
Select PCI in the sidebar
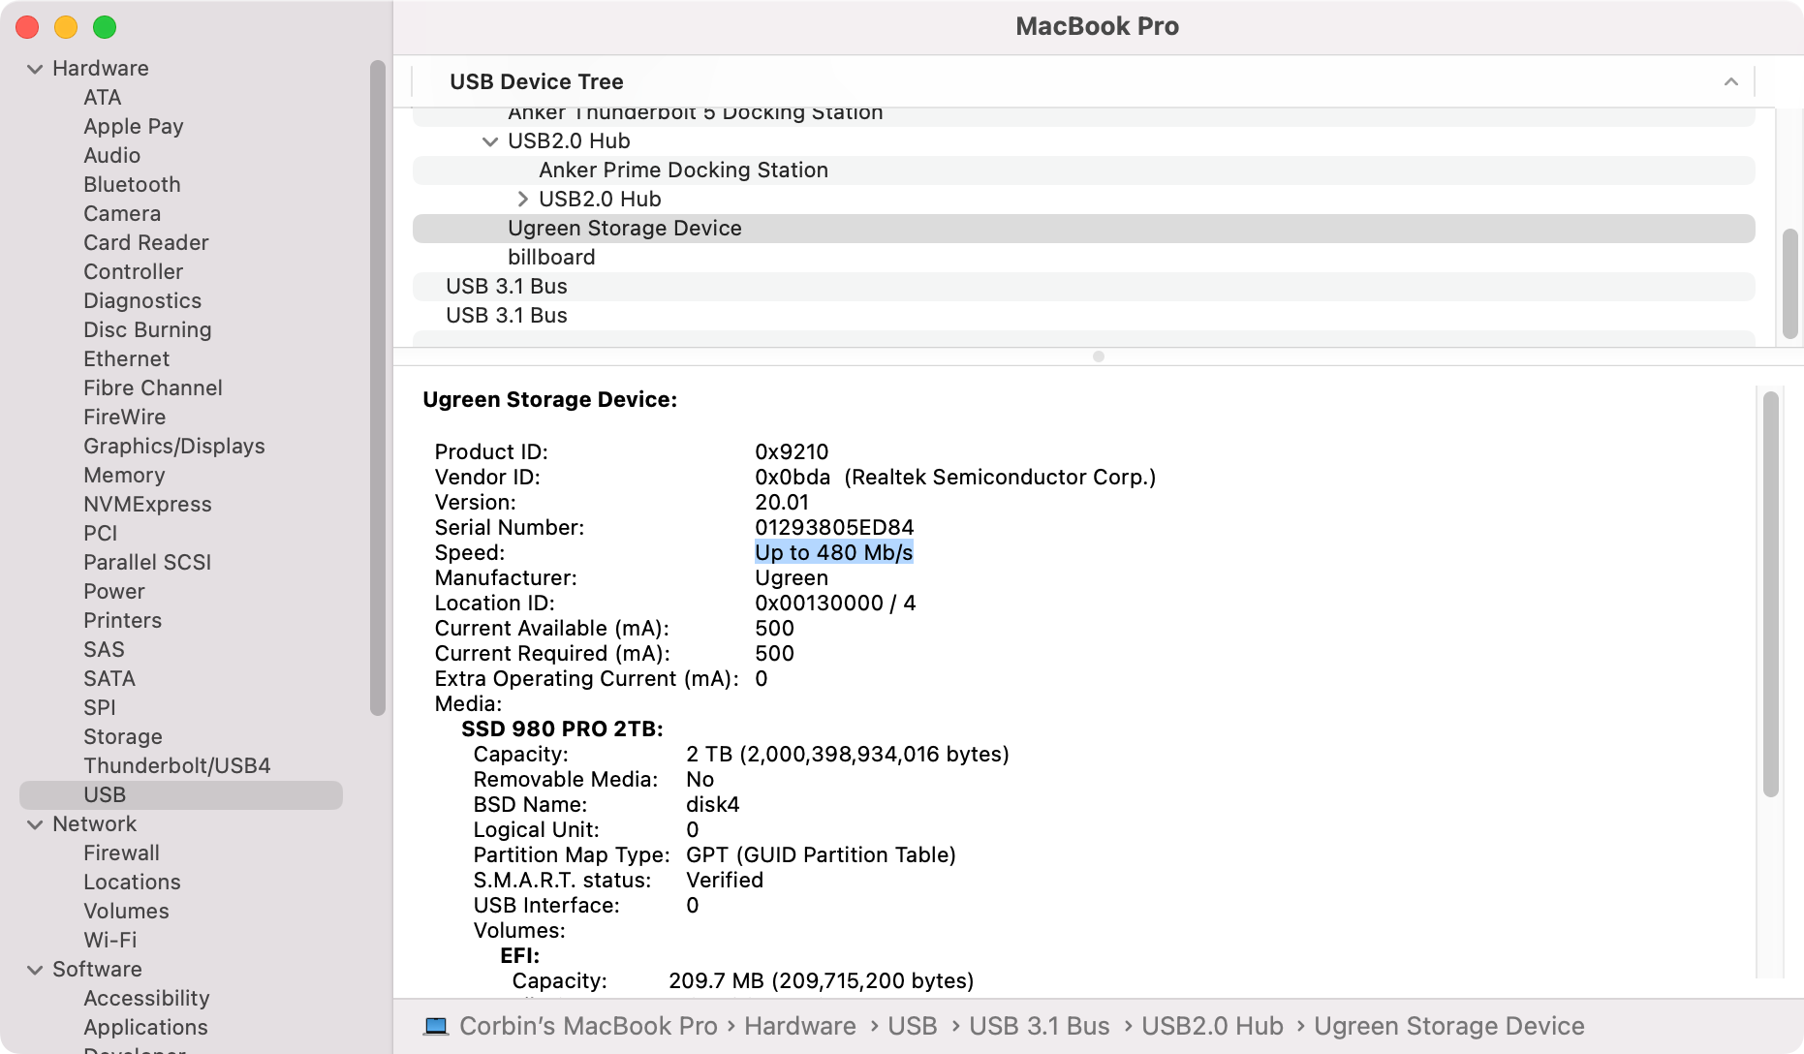click(101, 534)
